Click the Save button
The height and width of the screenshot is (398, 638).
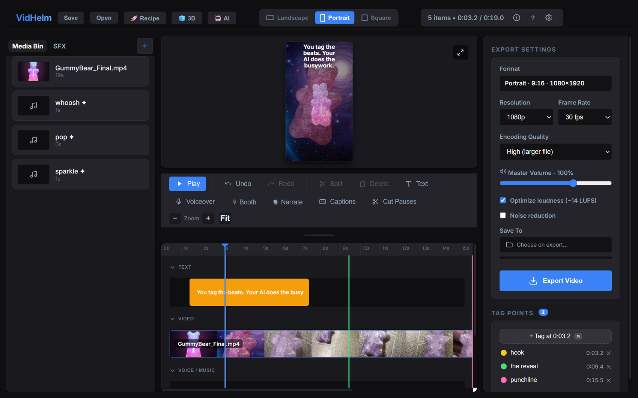(71, 18)
